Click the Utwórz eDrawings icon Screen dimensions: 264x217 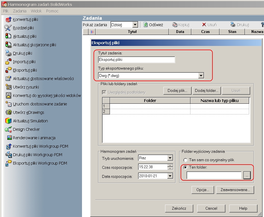[x=8, y=112]
